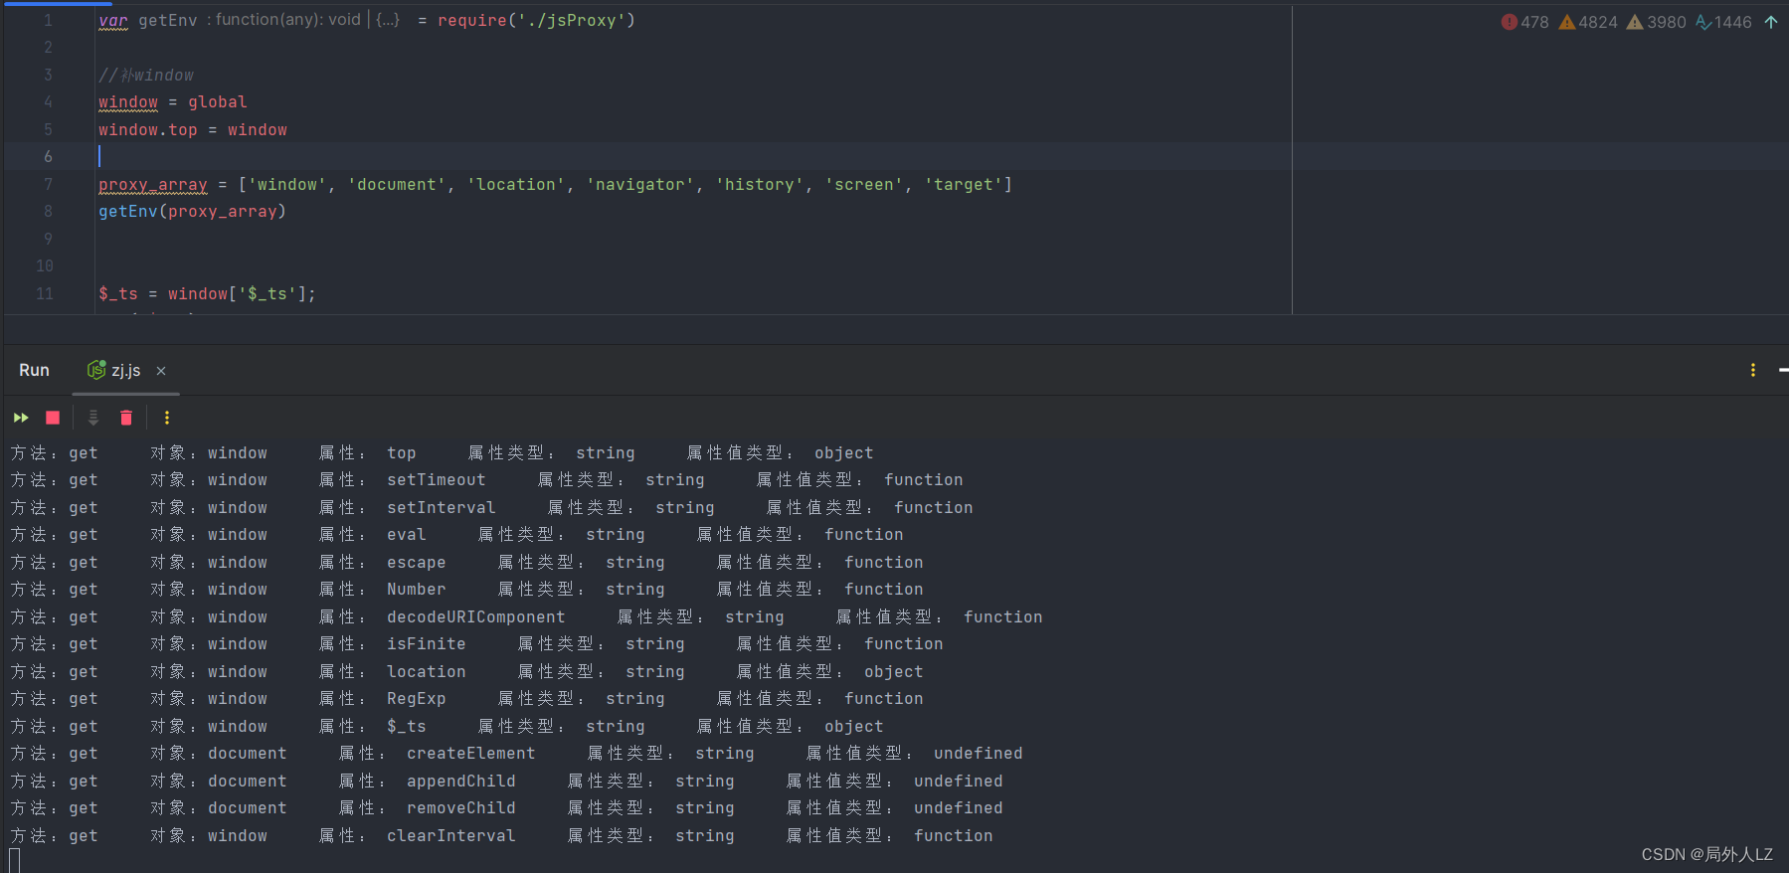Click 'Number' property in console output

click(x=417, y=590)
